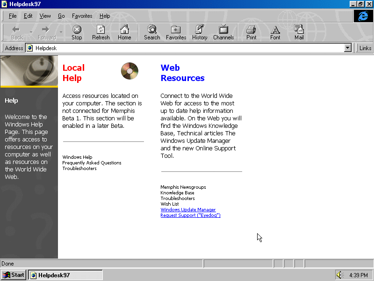
Task: Open the Forward history dropdown arrow
Action: coord(61,32)
